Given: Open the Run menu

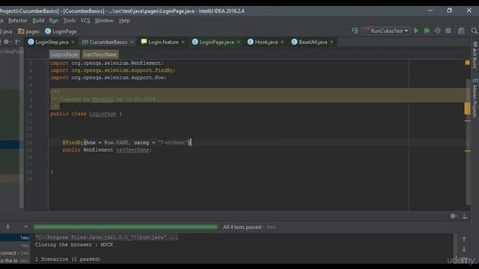Looking at the screenshot, I should 53,20.
